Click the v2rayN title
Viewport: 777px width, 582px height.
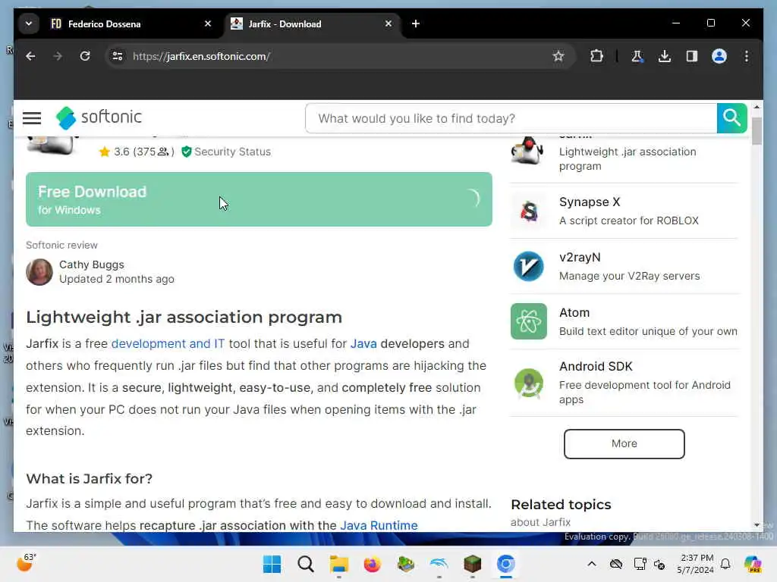(580, 258)
